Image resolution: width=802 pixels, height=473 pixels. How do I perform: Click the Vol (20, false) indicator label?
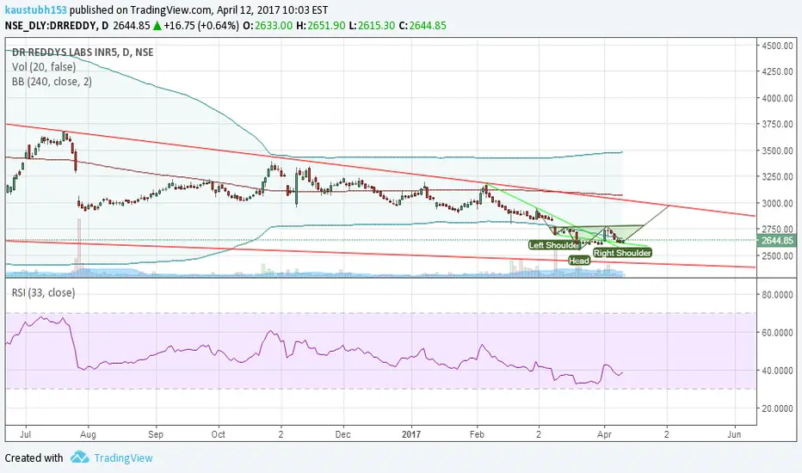click(44, 66)
